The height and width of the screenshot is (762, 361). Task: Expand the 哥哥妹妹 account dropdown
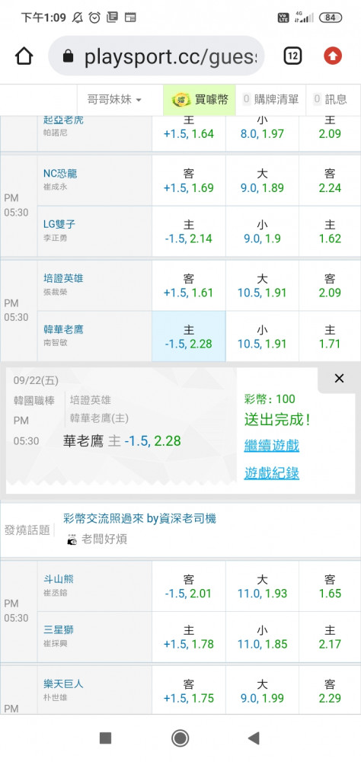[115, 100]
